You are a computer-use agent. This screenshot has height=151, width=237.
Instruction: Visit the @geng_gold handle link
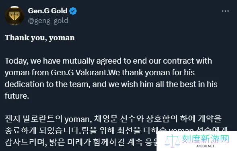(48, 21)
